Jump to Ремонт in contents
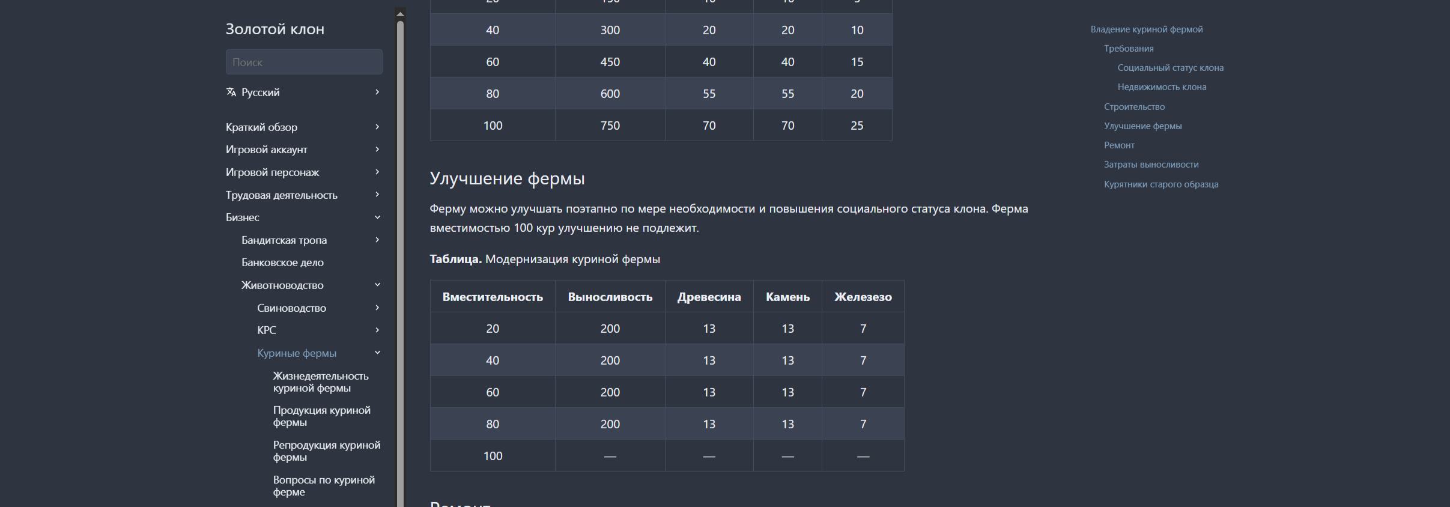The width and height of the screenshot is (1450, 507). (1119, 145)
